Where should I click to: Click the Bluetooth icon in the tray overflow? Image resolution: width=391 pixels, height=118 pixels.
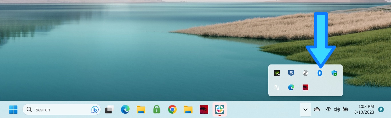pyautogui.click(x=320, y=73)
